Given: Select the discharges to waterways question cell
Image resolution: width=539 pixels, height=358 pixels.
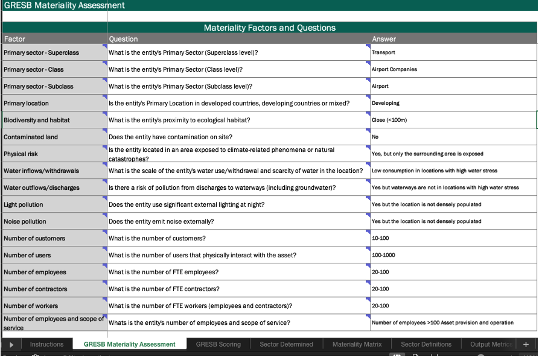Looking at the screenshot, I should tap(239, 187).
